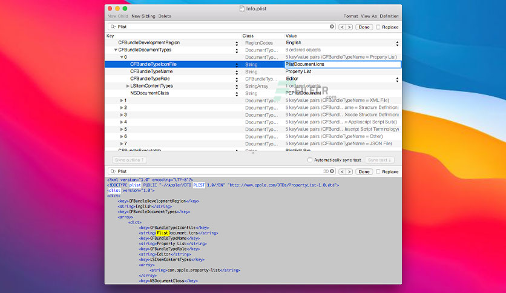Open the Format toolbar menu
Viewport: 506px width, 293px height.
[350, 16]
